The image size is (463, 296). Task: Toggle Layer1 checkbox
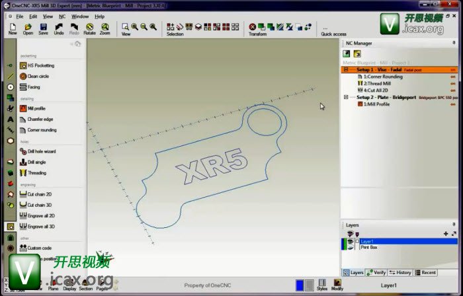pyautogui.click(x=357, y=241)
